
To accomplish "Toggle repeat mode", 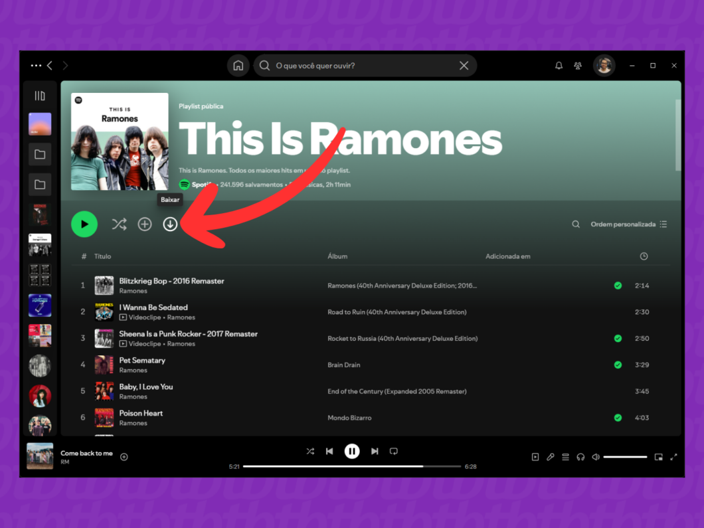I will pos(393,451).
